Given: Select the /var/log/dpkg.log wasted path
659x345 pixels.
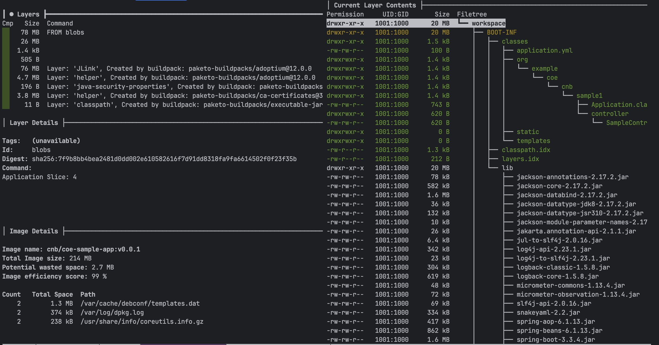Looking at the screenshot, I should 112,313.
